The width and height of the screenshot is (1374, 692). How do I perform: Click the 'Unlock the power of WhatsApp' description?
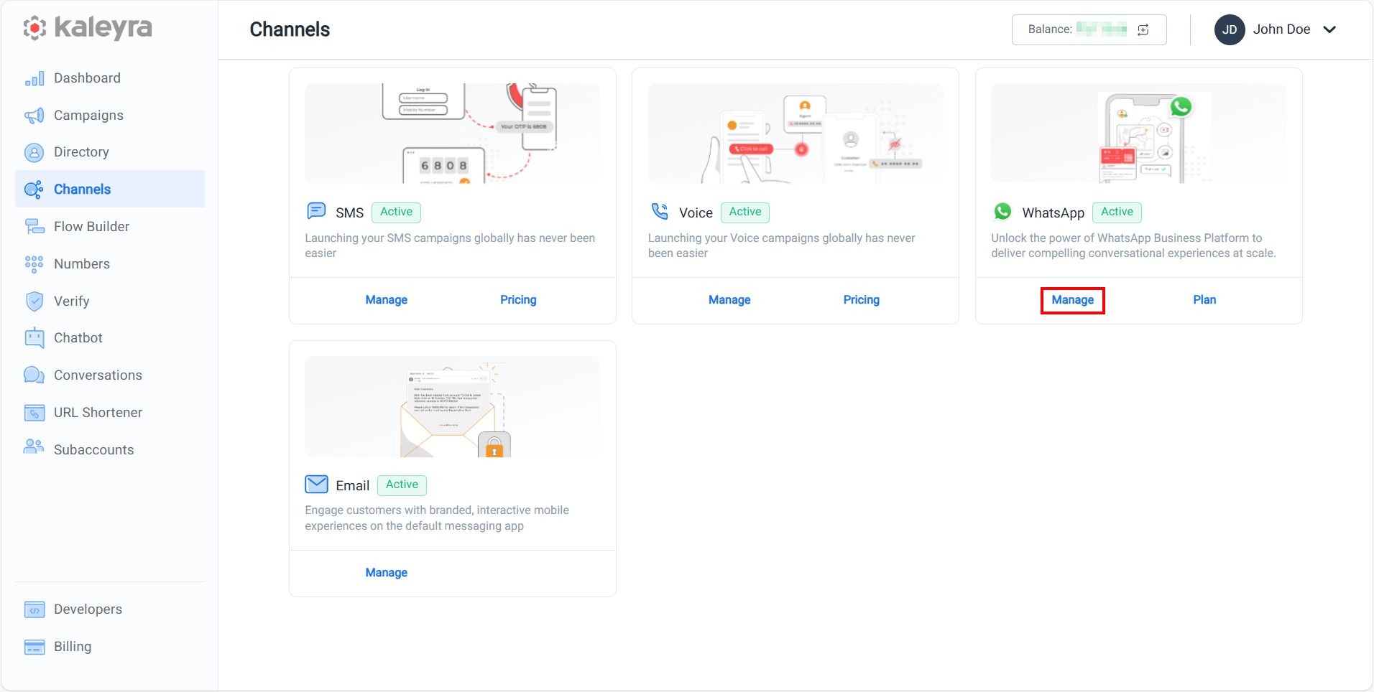click(1134, 246)
